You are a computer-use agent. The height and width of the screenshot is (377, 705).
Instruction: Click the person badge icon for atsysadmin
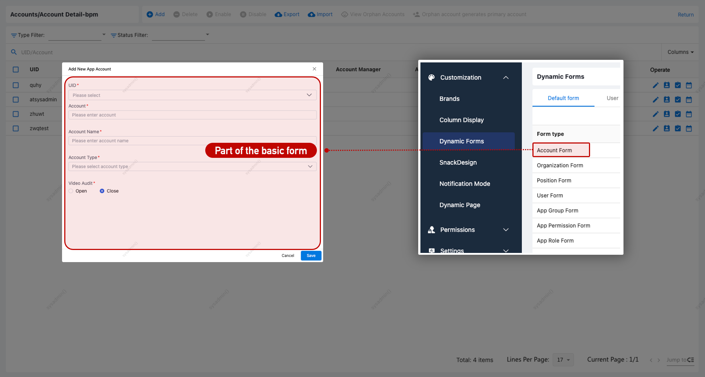pos(667,99)
